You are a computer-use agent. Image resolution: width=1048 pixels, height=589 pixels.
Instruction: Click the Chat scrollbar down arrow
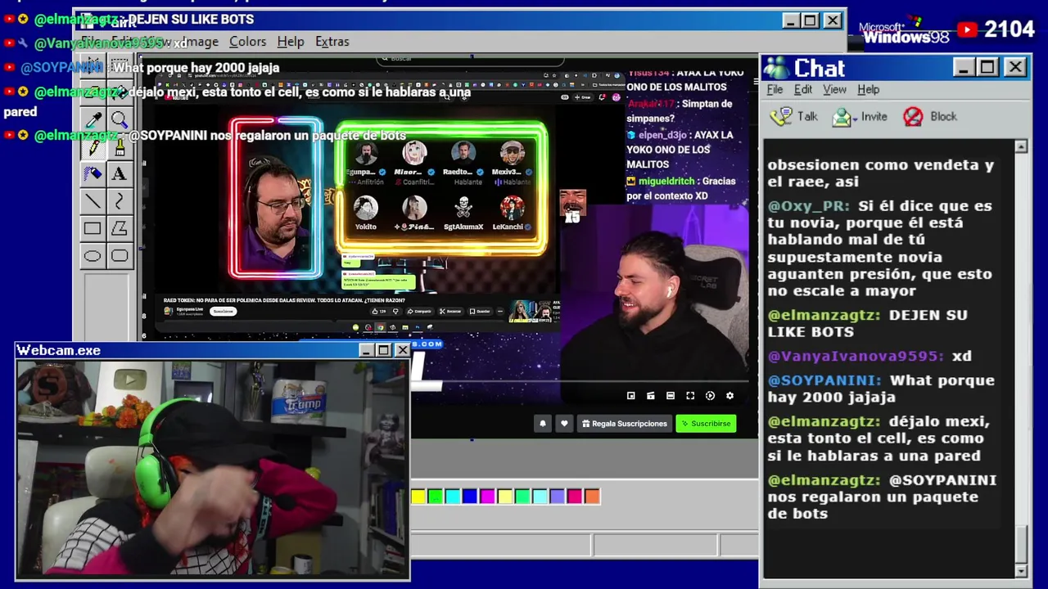click(1021, 570)
